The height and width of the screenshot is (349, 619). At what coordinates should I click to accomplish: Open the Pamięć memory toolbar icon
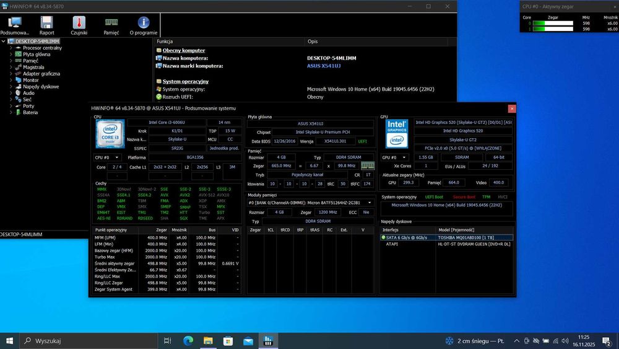click(111, 25)
